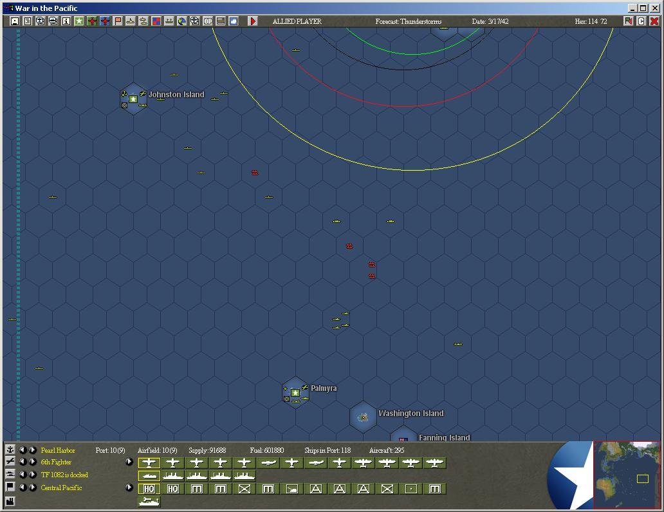Screen dimensions: 664x512
Task: Select the last warship icon in TF row
Action: click(244, 476)
